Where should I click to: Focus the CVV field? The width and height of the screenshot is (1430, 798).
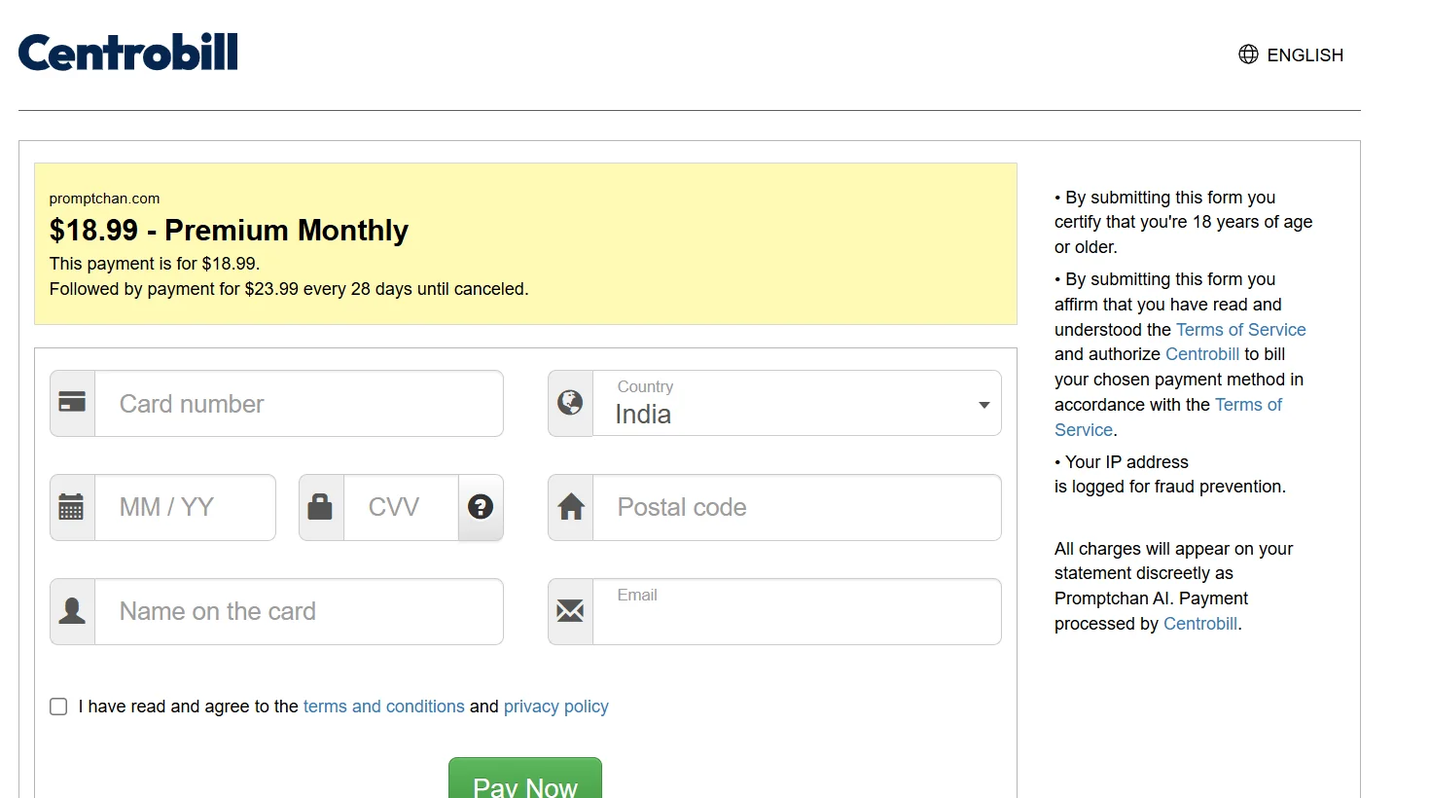[401, 507]
